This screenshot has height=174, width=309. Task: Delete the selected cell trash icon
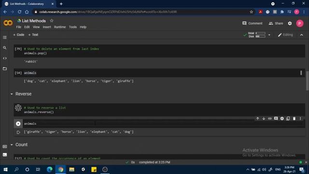[x=294, y=118]
